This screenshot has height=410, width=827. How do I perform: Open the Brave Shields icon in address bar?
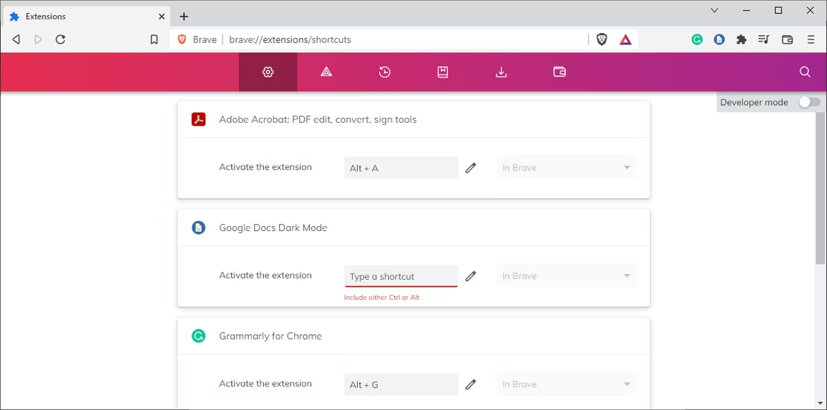pyautogui.click(x=602, y=39)
